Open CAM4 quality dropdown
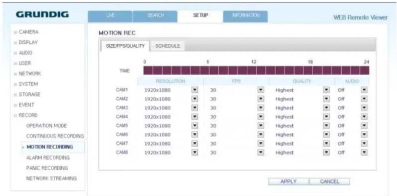This screenshot has width=397, height=196. (327, 117)
